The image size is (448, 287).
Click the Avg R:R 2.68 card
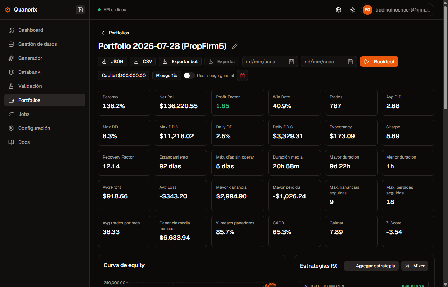click(408, 103)
